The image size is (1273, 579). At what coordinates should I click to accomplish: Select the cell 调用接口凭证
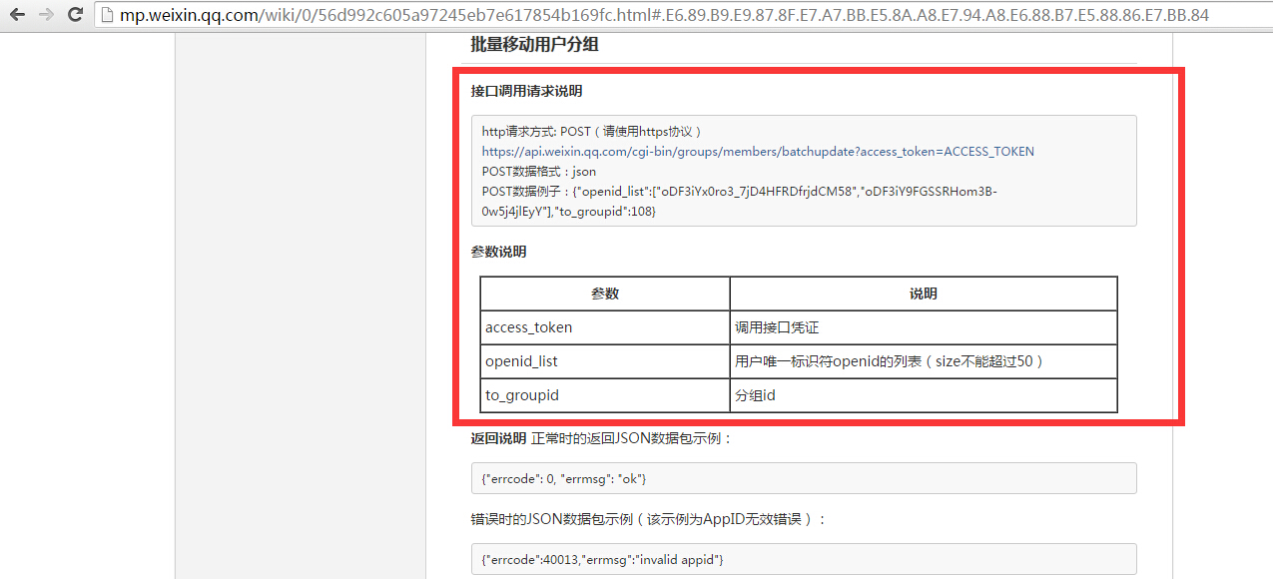tap(924, 327)
